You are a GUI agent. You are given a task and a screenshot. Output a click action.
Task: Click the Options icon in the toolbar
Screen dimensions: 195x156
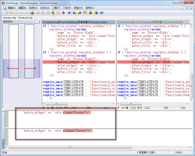click(85, 13)
